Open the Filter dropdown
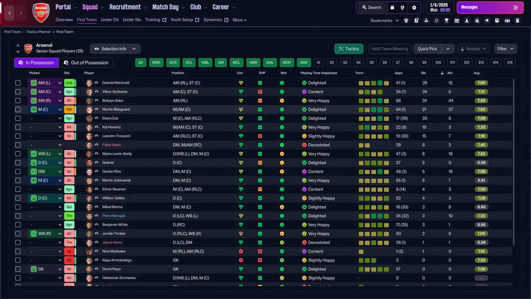The image size is (531, 299). click(x=506, y=49)
